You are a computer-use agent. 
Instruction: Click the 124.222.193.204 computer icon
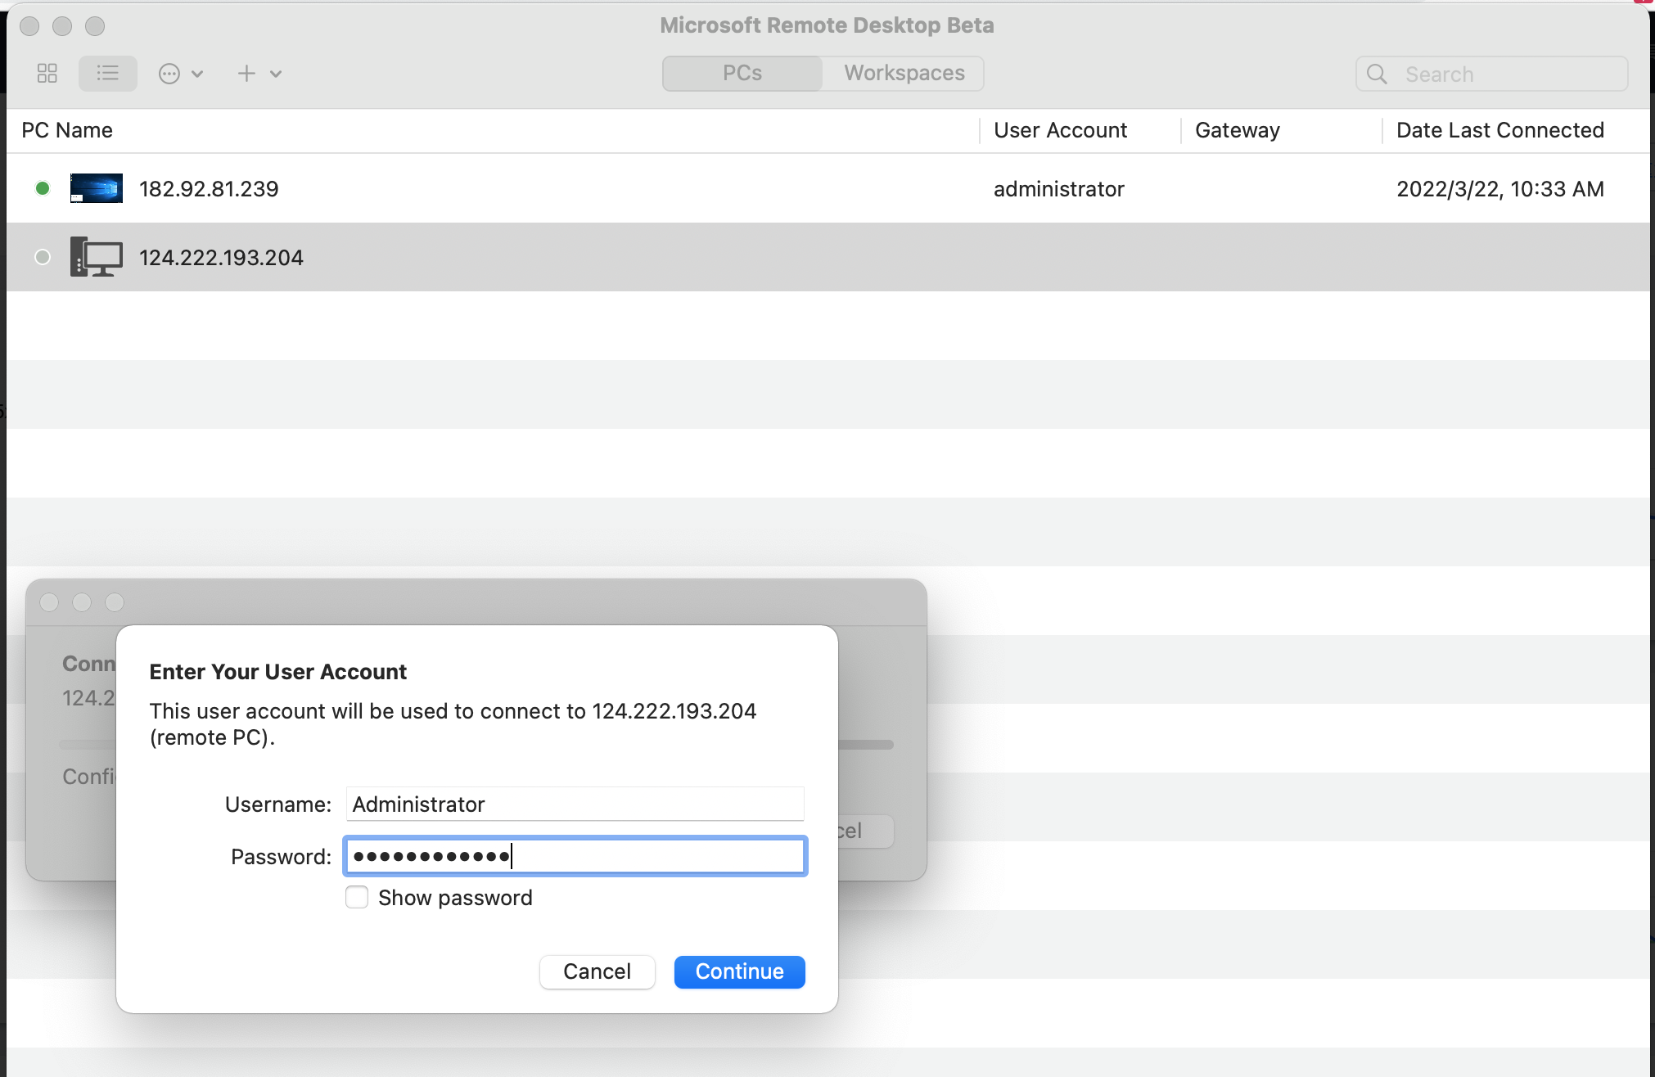(x=97, y=257)
